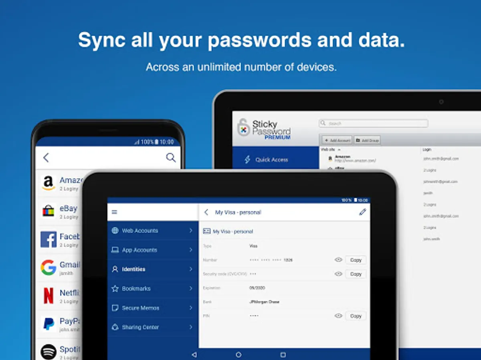481x360 pixels.
Task: Click the Identities person icon
Action: click(x=115, y=269)
